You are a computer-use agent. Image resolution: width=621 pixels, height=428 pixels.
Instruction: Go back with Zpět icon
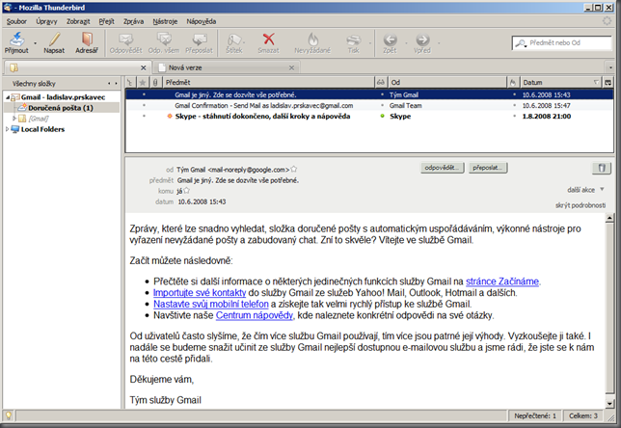(x=390, y=42)
